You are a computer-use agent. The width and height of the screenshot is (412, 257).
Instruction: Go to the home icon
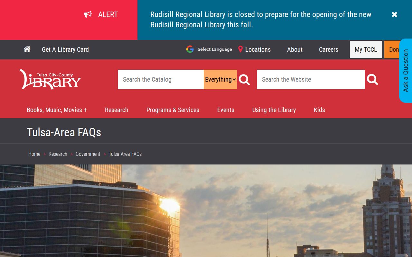coord(27,49)
